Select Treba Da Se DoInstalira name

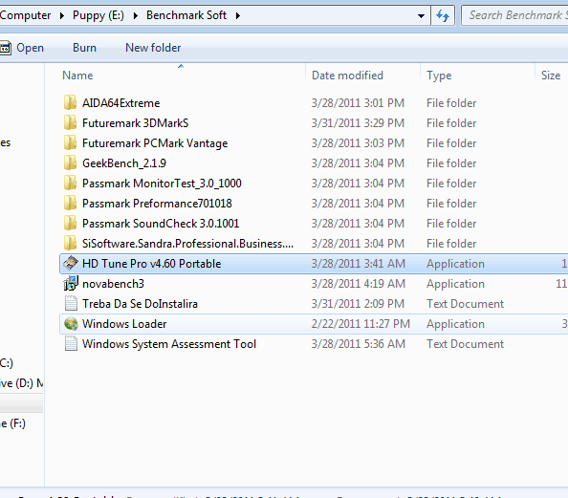[140, 304]
